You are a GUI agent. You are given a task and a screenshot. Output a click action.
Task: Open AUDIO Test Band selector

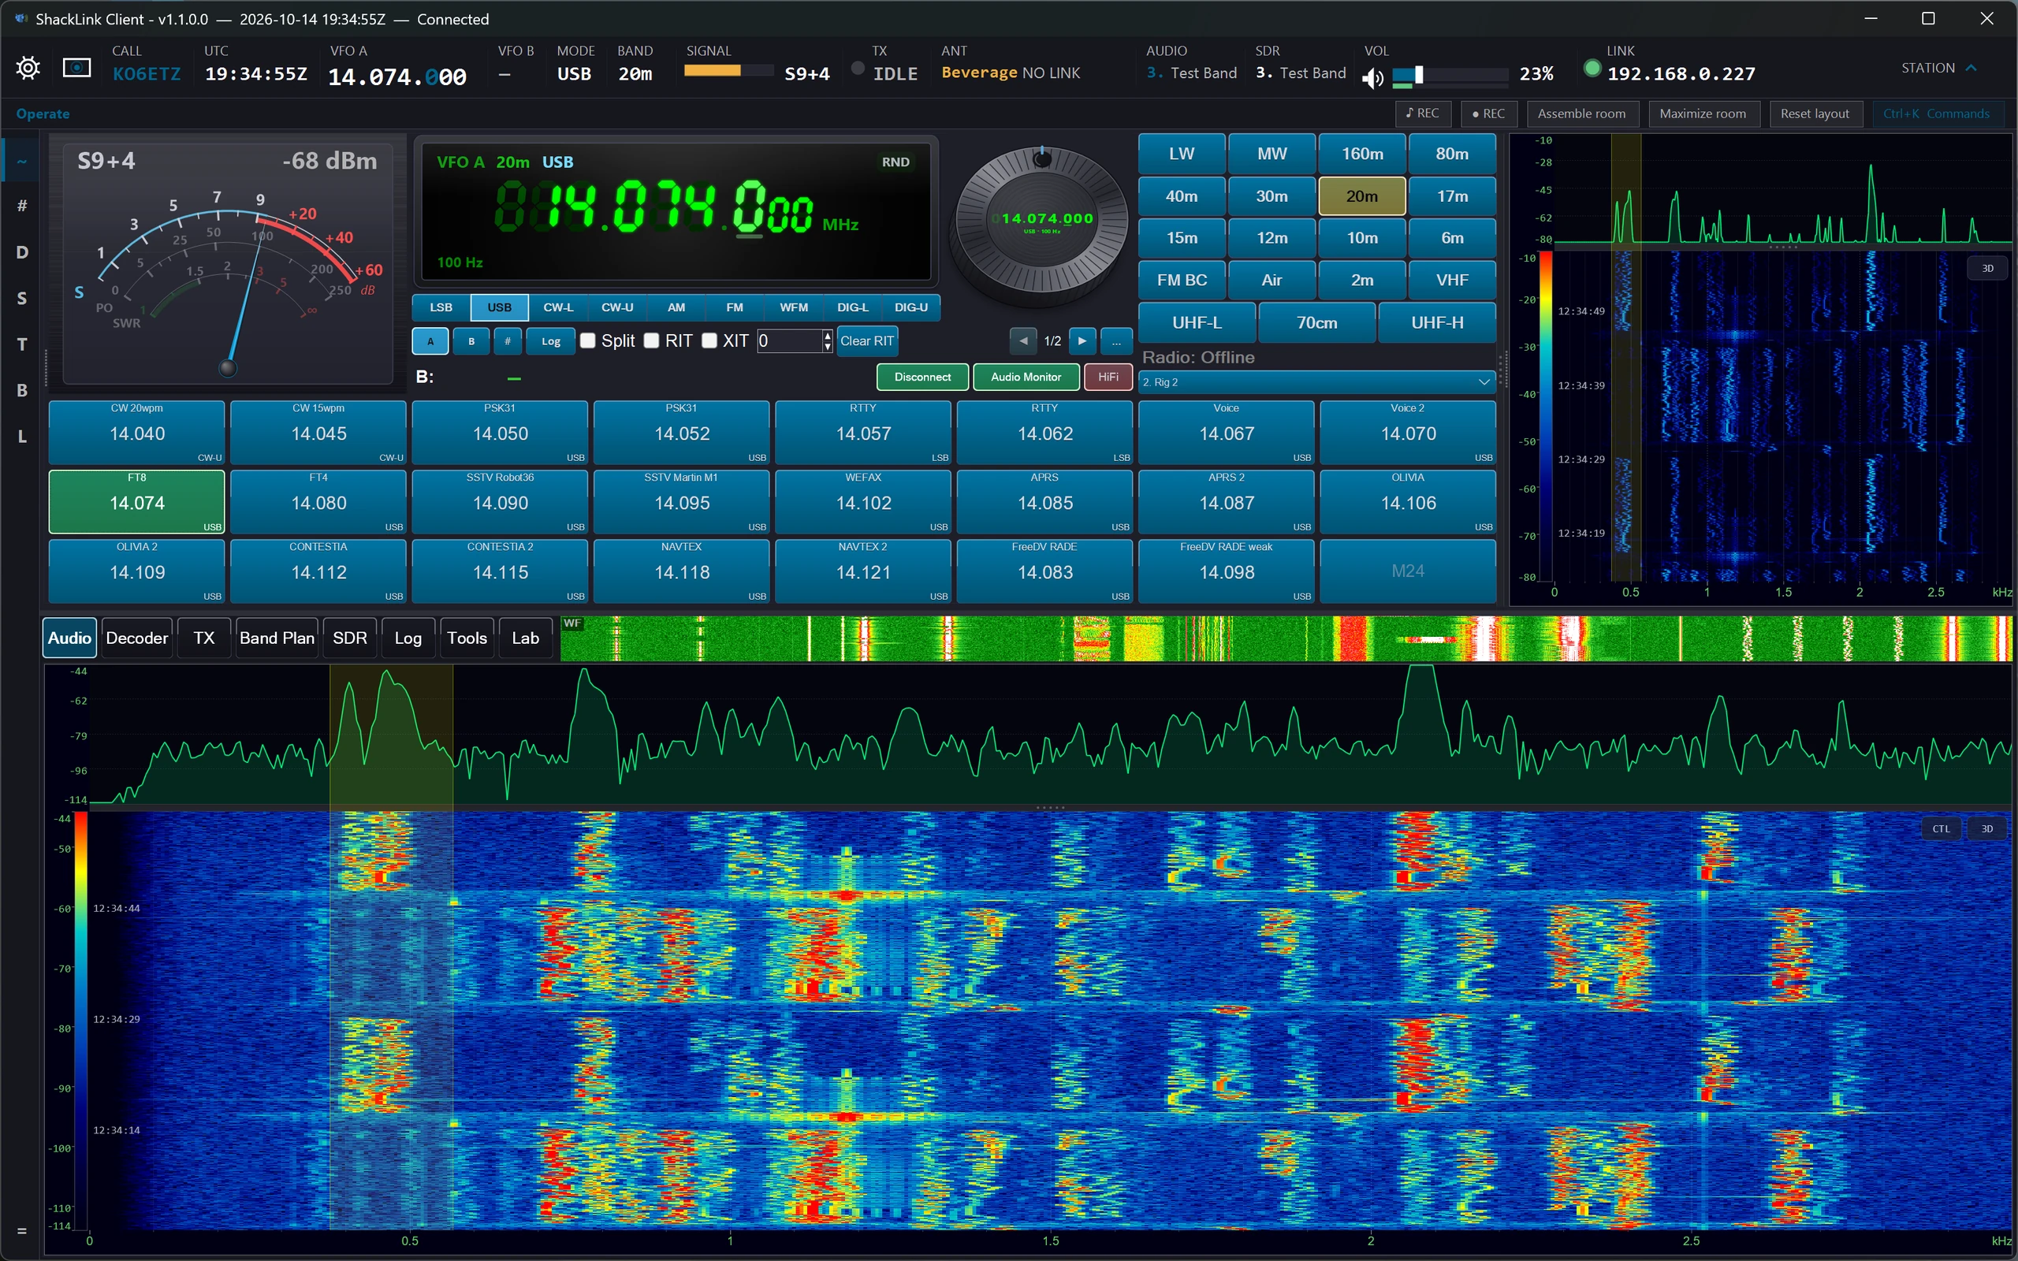point(1192,73)
